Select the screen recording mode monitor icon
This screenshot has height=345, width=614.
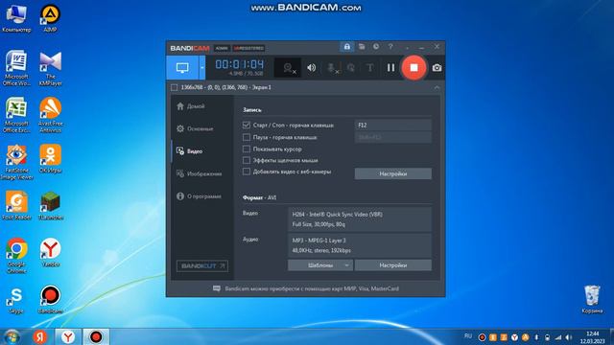pos(182,68)
